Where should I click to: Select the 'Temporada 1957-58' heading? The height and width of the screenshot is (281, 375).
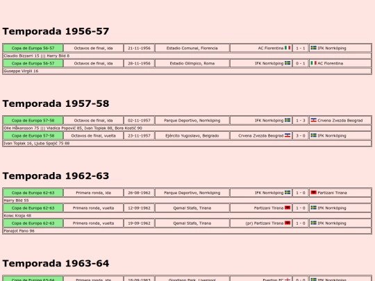pyautogui.click(x=56, y=103)
